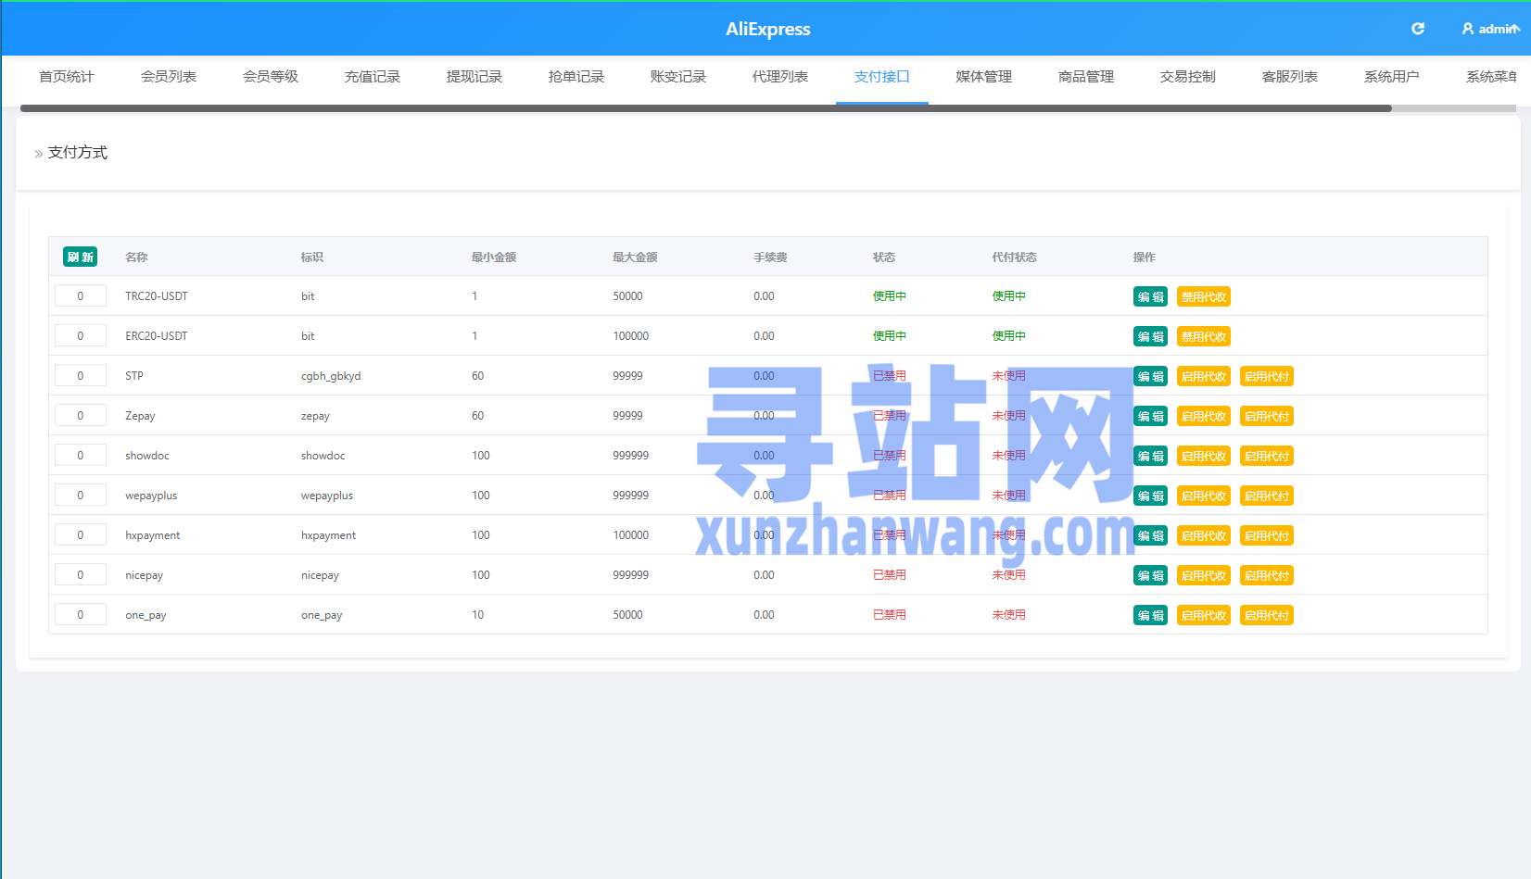Enable 代付 for wepayplus

(x=1267, y=496)
